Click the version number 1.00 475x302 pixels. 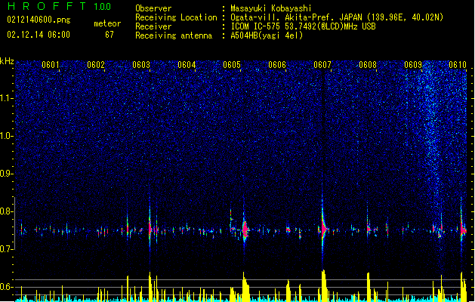[103, 6]
